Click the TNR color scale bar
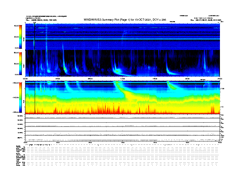The height and width of the screenshot is (183, 237). (20, 97)
